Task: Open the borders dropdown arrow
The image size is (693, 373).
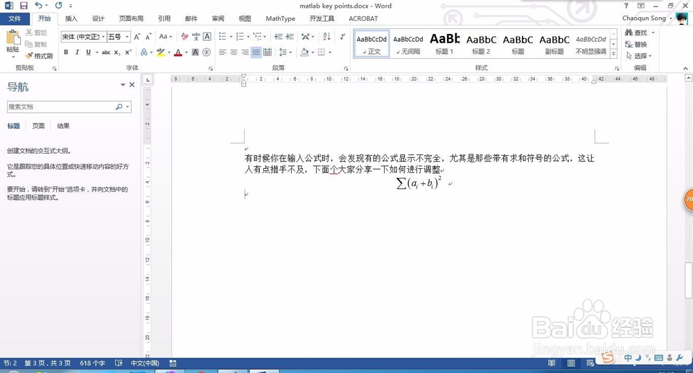Action: click(330, 52)
